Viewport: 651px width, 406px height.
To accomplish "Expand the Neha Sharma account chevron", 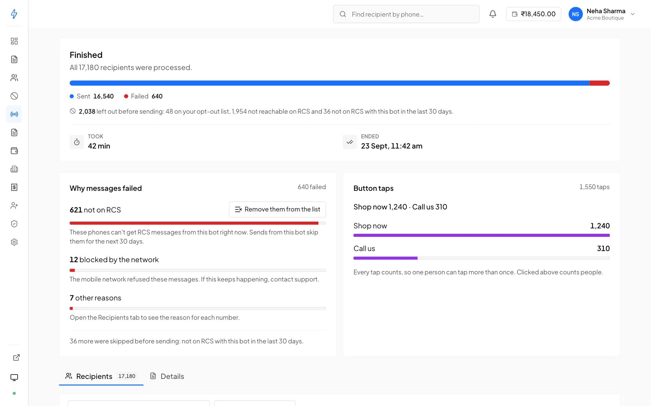I will tap(632, 14).
